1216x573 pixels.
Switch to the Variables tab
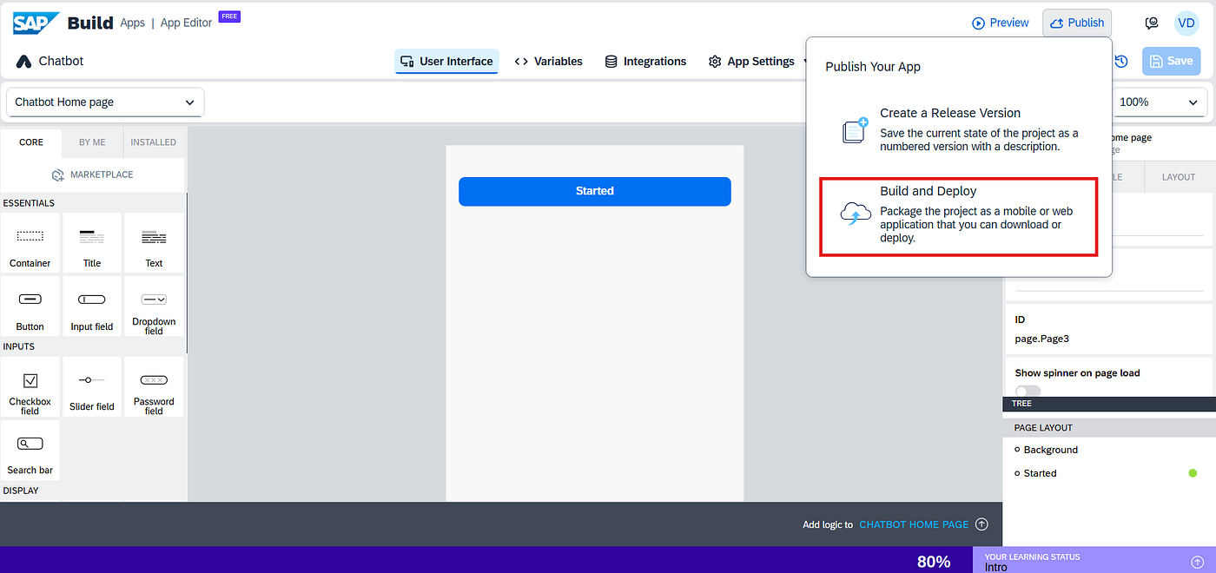[x=548, y=61]
